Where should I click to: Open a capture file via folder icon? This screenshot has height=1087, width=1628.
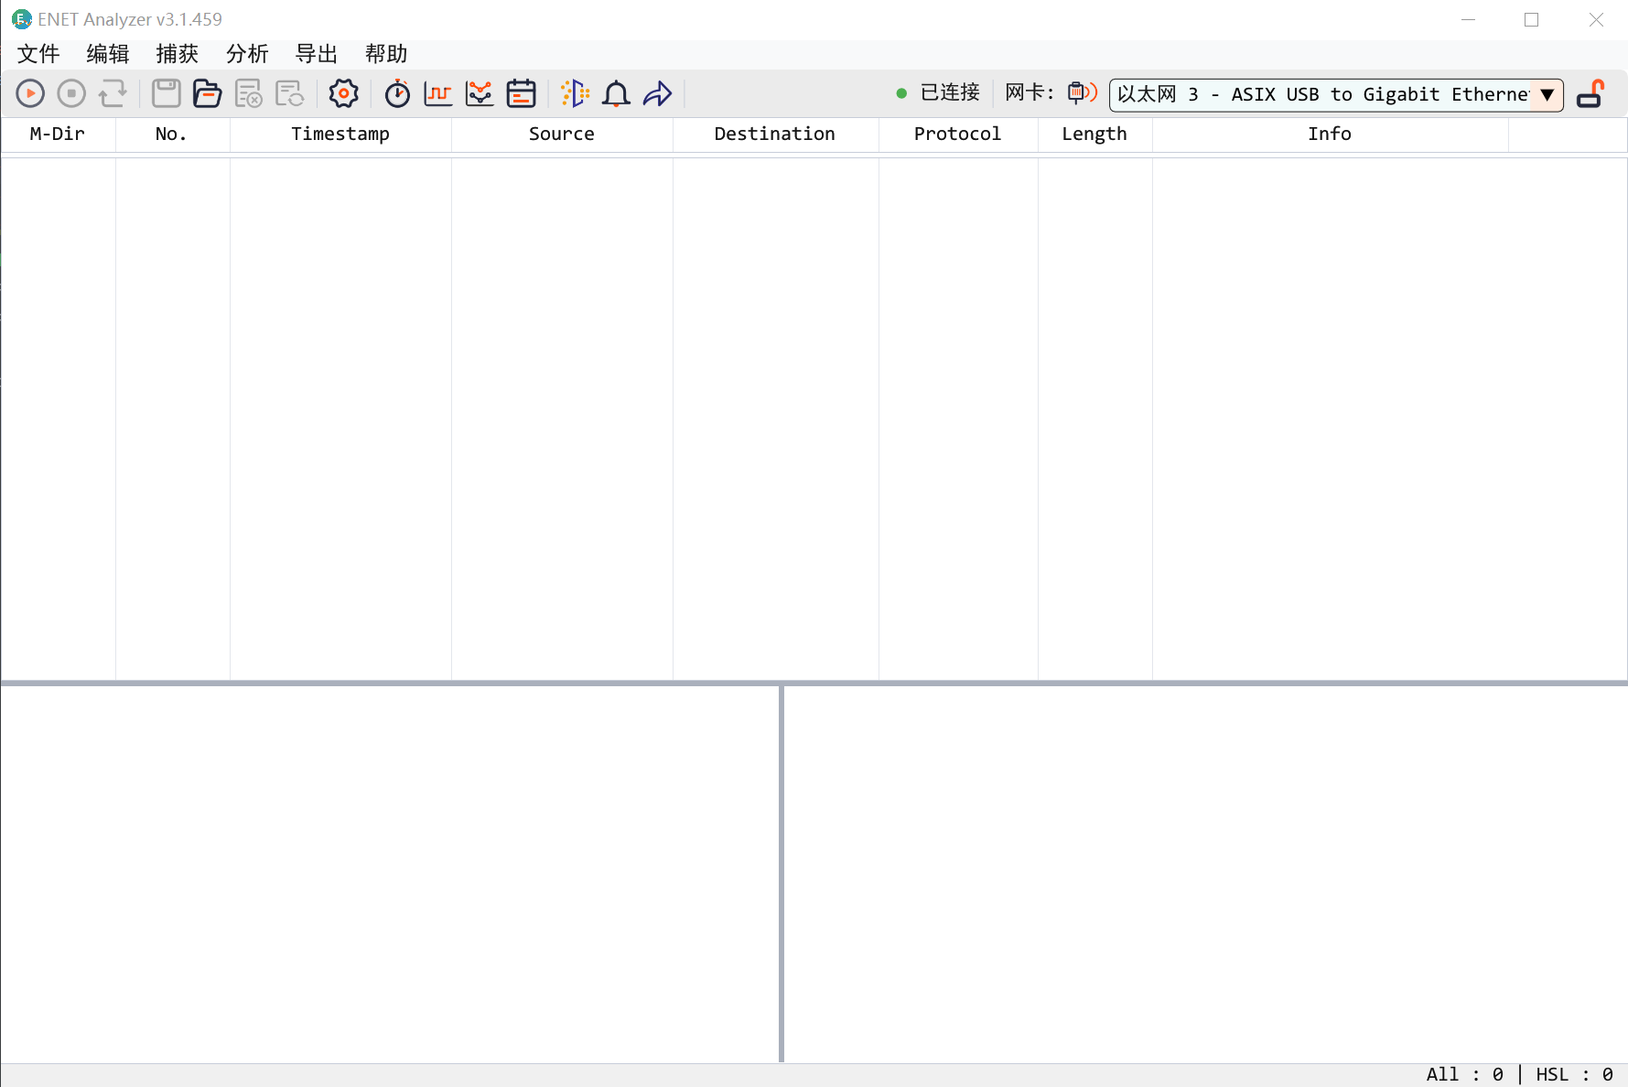pyautogui.click(x=208, y=93)
